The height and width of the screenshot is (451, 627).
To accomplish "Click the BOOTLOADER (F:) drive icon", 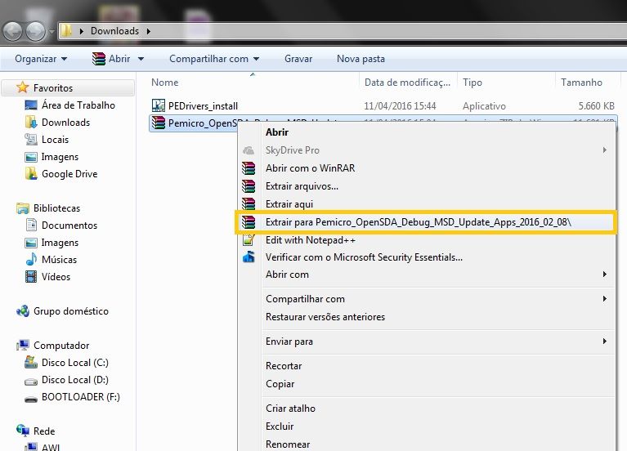I will [31, 399].
